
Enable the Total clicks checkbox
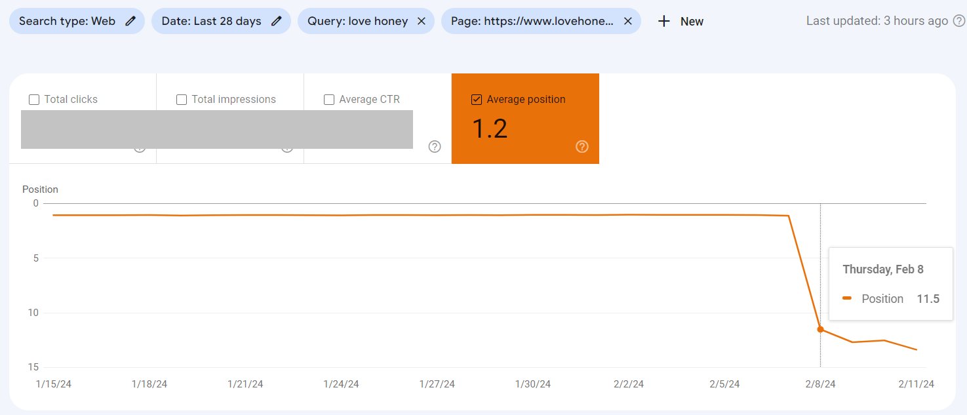click(x=34, y=100)
